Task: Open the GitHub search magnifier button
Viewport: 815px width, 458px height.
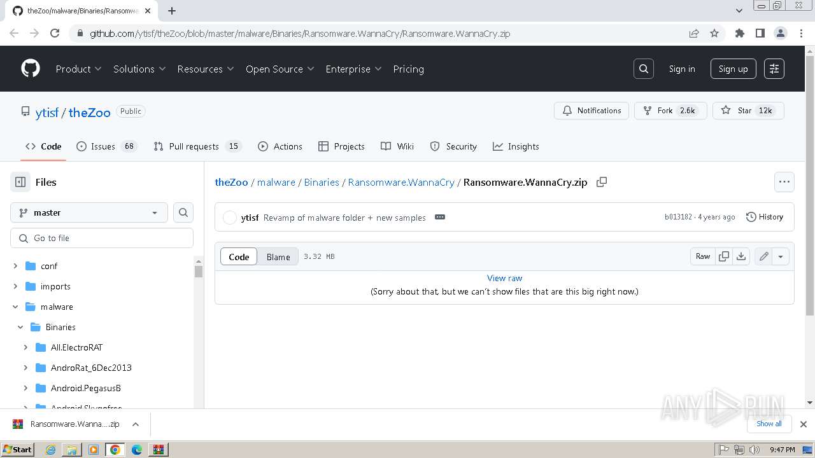Action: (x=644, y=69)
